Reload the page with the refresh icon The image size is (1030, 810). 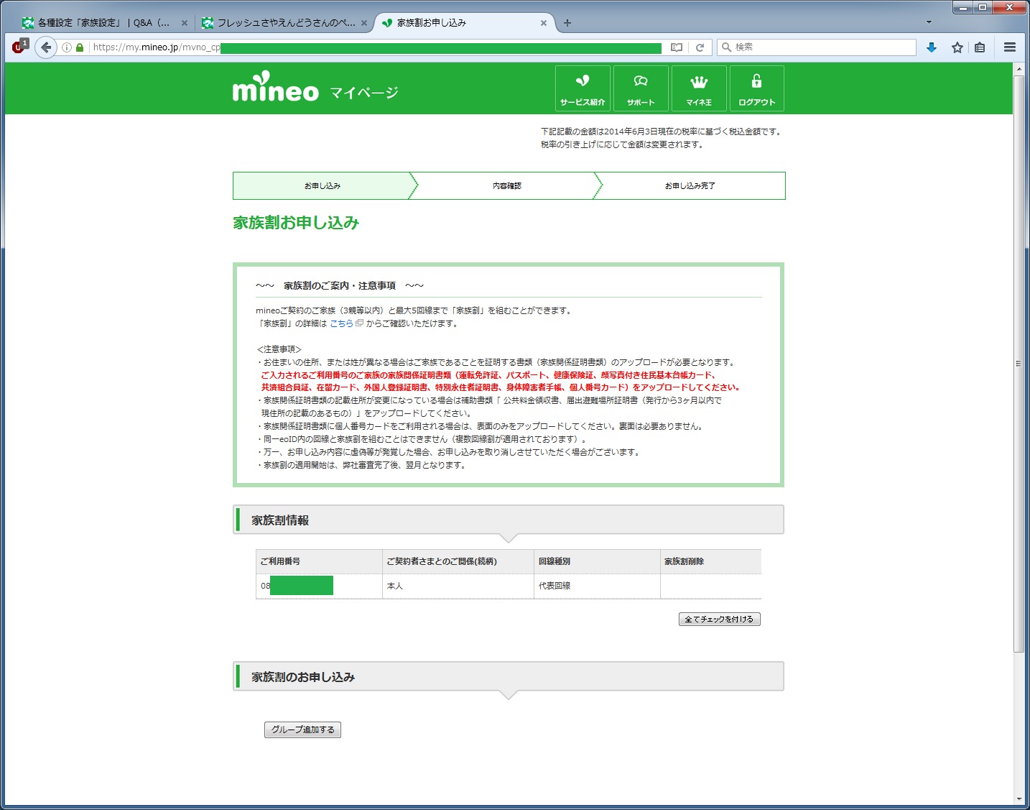[x=700, y=47]
